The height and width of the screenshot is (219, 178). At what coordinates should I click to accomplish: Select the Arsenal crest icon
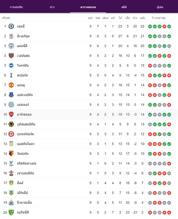coord(11,114)
